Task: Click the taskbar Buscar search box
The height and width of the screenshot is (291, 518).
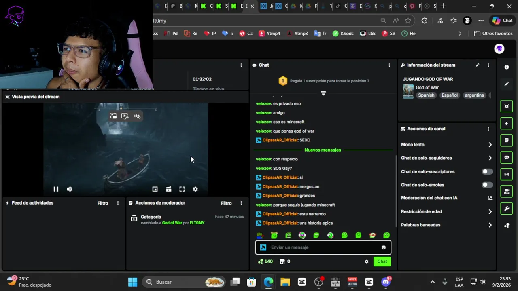Action: pos(185,282)
